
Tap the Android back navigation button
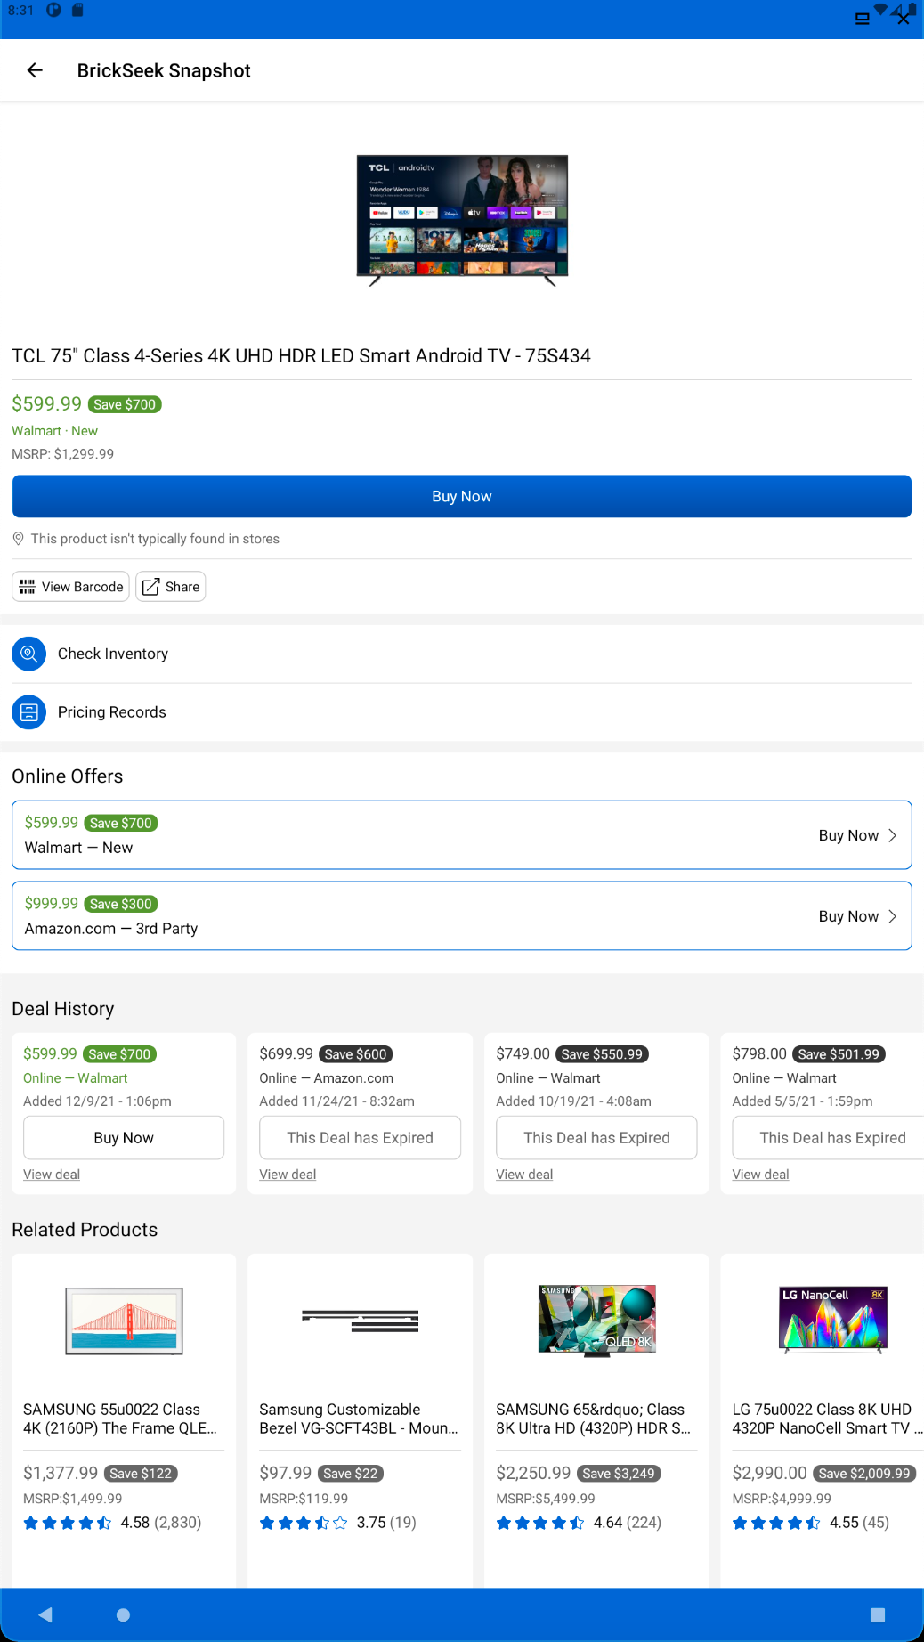point(45,1614)
